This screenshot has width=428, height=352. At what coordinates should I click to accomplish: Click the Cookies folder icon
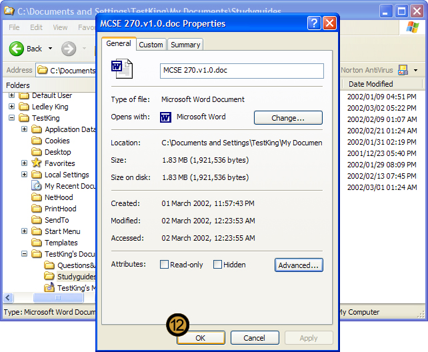[36, 141]
